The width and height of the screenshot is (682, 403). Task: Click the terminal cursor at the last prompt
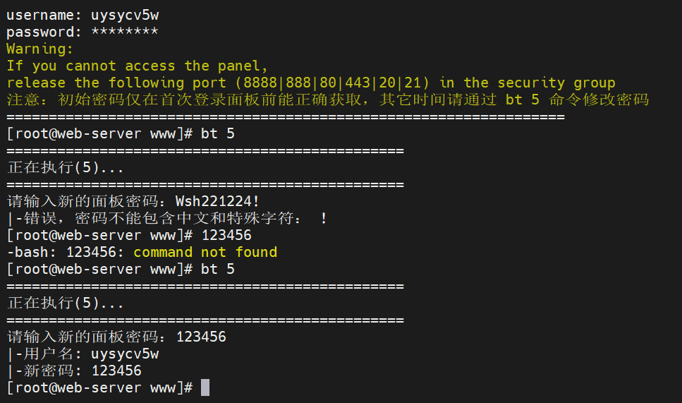pyautogui.click(x=205, y=387)
